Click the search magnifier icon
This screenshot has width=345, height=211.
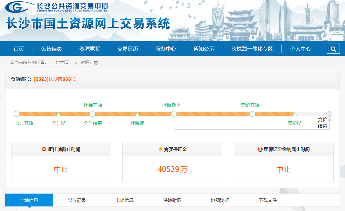point(333,49)
